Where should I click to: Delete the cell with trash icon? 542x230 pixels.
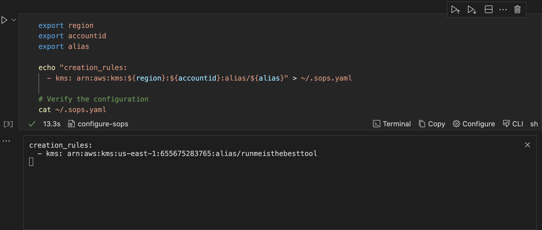click(x=517, y=10)
